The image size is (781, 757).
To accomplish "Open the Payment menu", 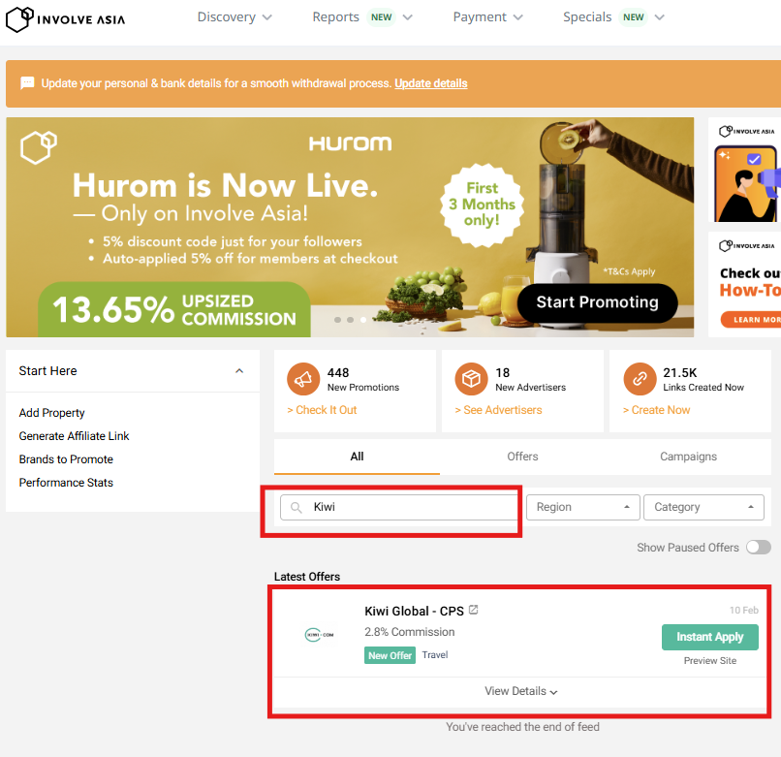I will coord(487,16).
